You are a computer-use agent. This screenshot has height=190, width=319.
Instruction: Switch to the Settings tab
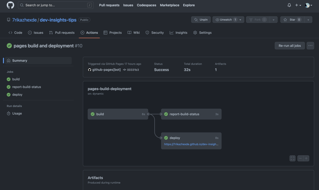[x=205, y=33]
